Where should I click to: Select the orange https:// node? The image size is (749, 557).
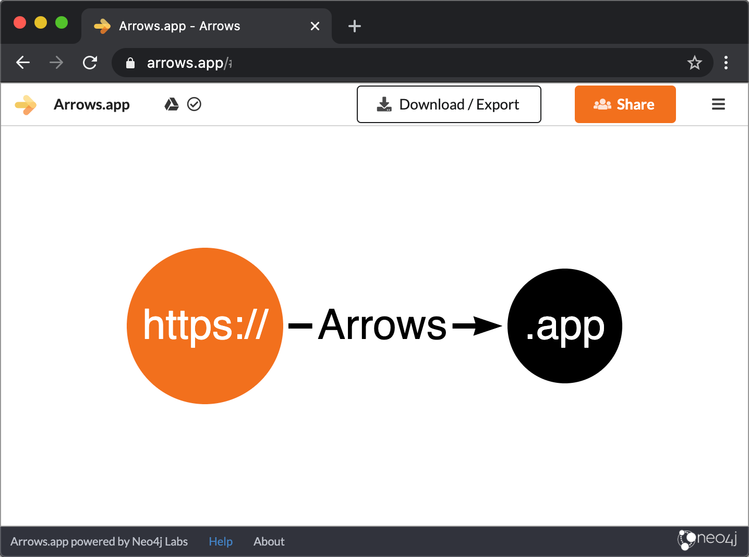205,326
